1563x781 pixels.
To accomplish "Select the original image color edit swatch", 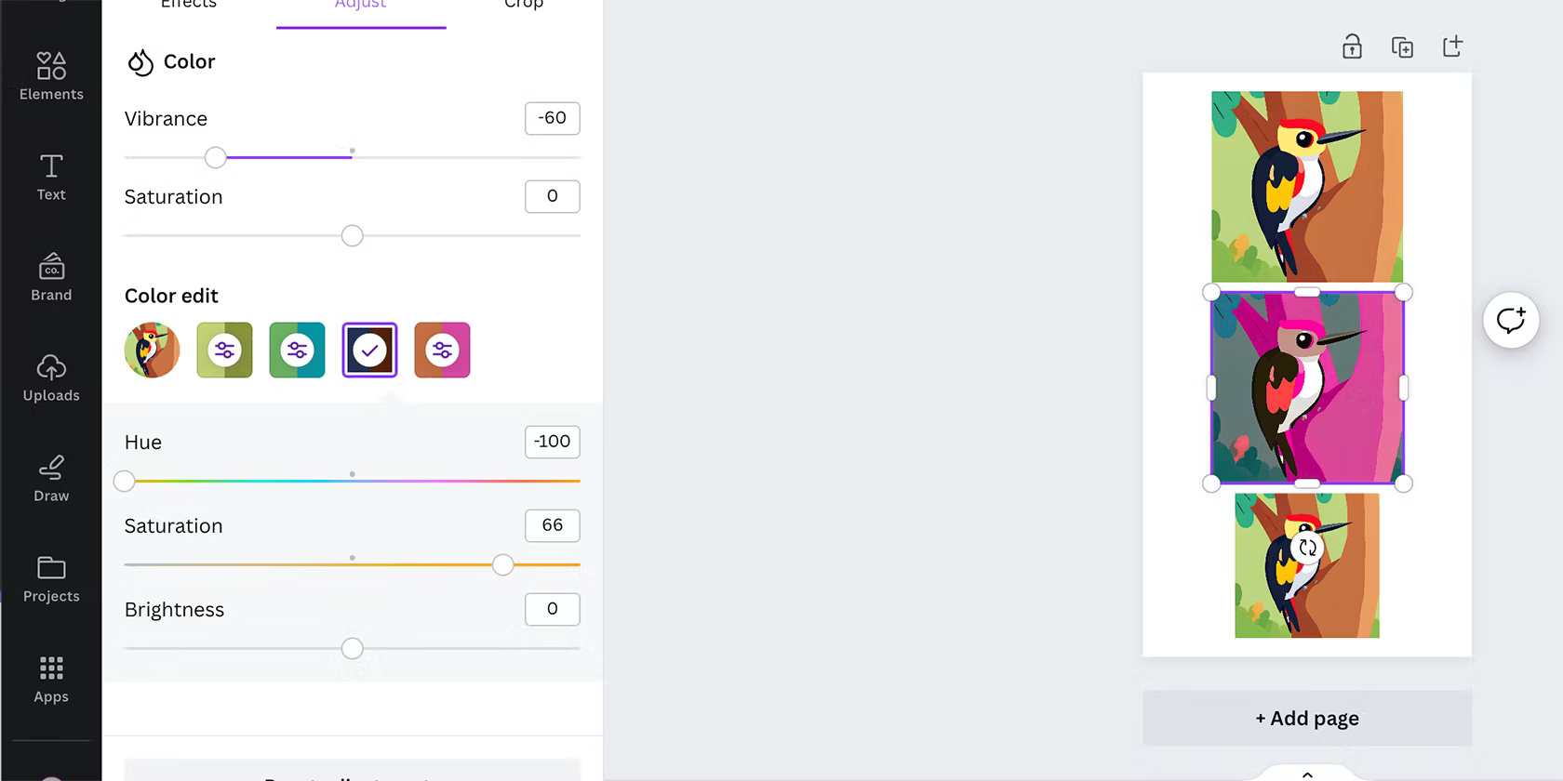I will pyautogui.click(x=151, y=351).
